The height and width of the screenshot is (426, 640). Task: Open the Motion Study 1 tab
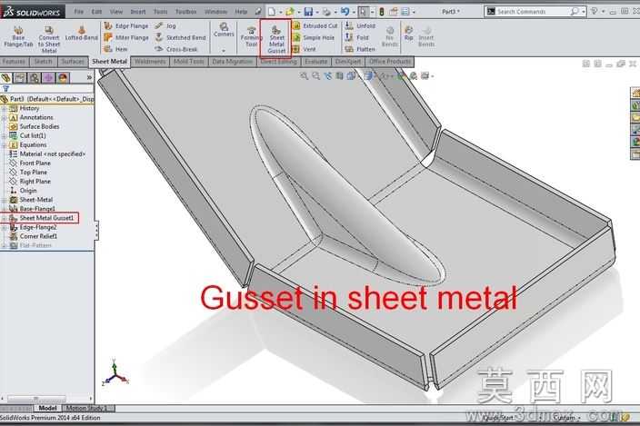click(x=86, y=408)
